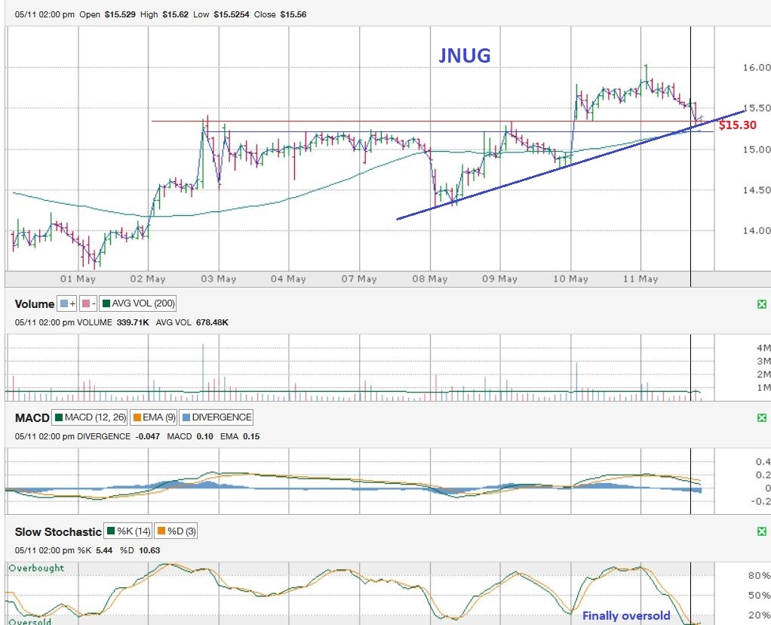
Task: Toggle the EMA (9) signal line
Action: pos(155,417)
